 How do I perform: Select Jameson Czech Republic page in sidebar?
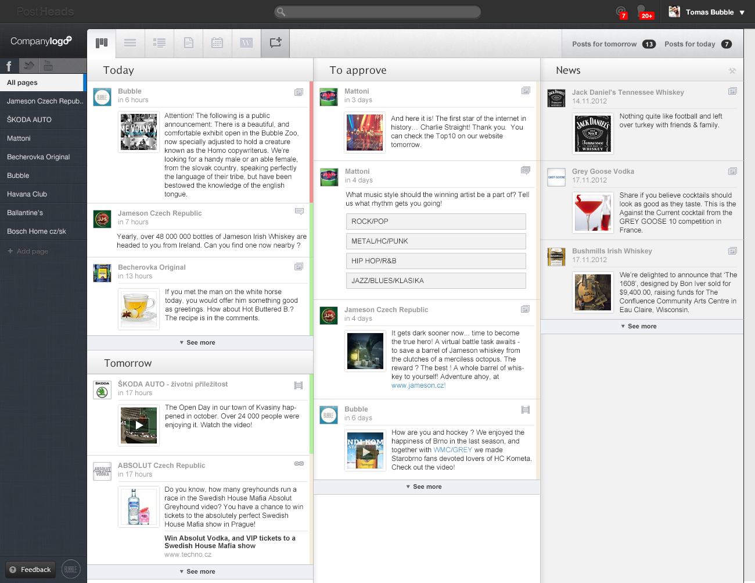[43, 101]
